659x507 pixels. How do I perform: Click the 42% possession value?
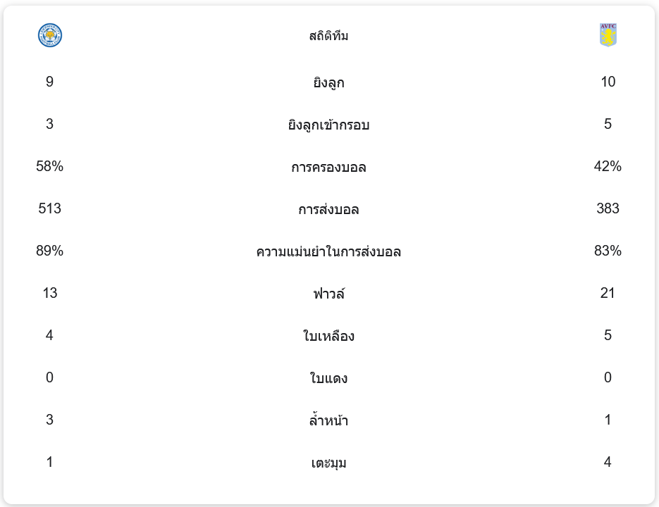(608, 167)
